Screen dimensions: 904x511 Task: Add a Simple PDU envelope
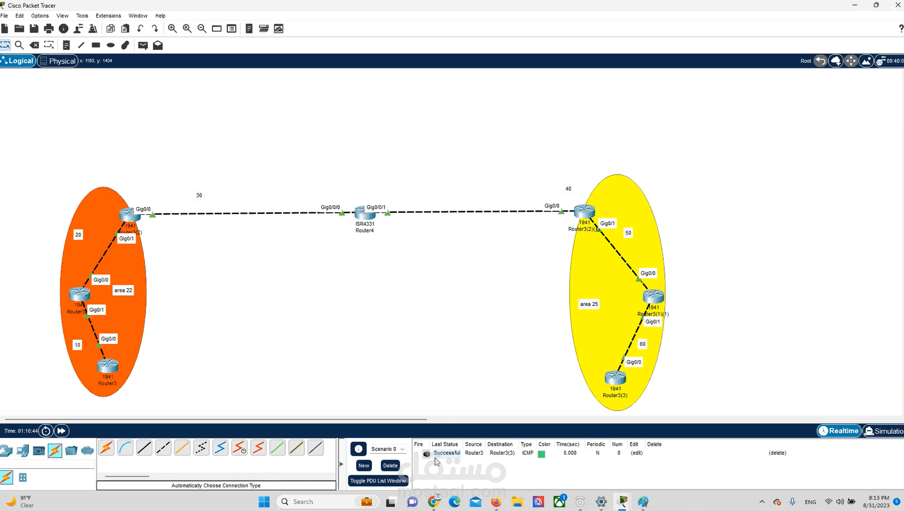point(143,45)
